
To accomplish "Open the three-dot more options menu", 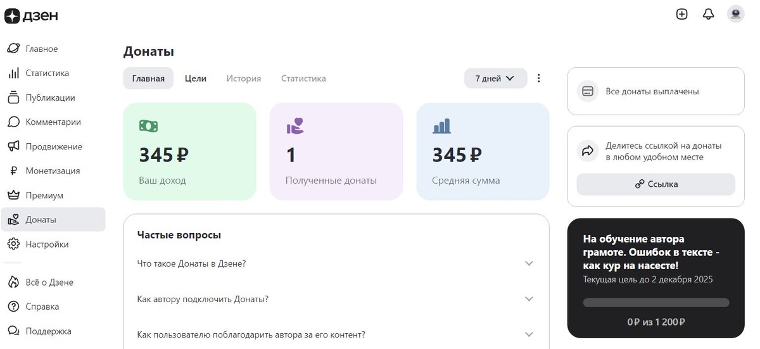I will pyautogui.click(x=539, y=79).
